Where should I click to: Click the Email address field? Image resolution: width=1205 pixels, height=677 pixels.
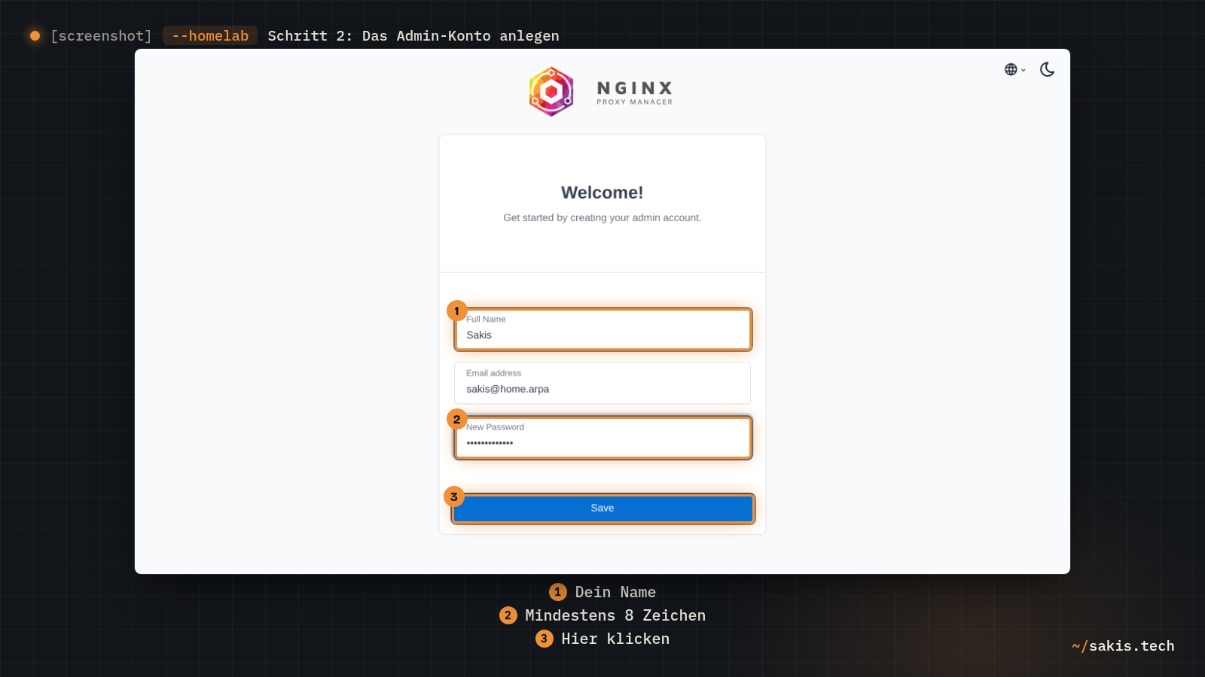point(602,383)
